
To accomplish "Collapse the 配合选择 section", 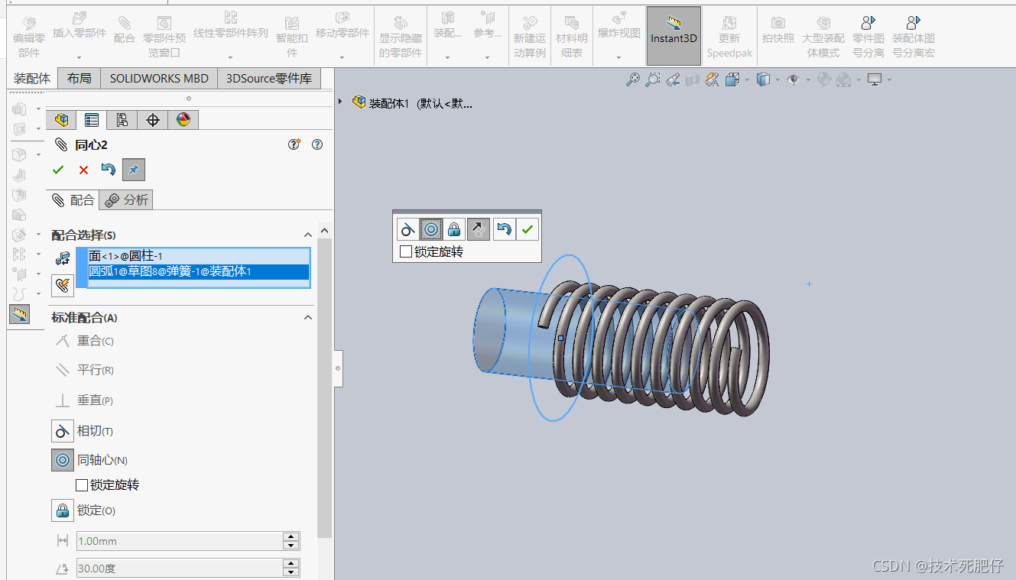I will (308, 235).
